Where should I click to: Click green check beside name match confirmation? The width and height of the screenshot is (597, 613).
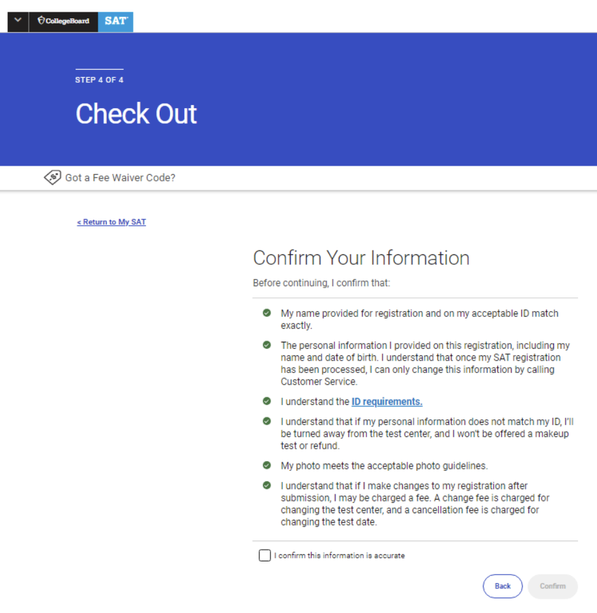tap(266, 313)
